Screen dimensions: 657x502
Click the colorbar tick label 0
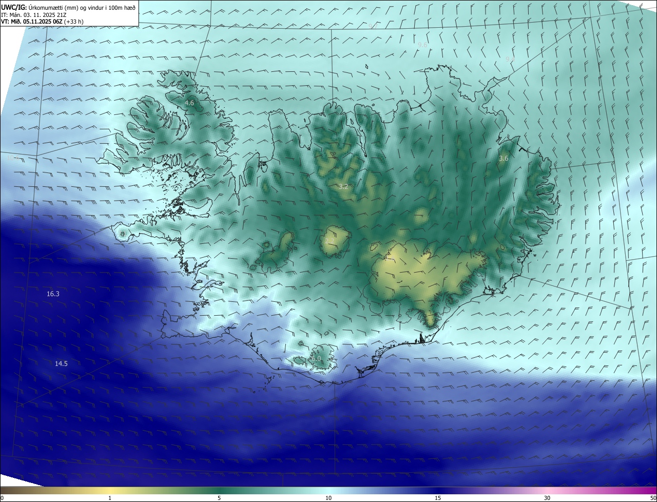click(2, 498)
